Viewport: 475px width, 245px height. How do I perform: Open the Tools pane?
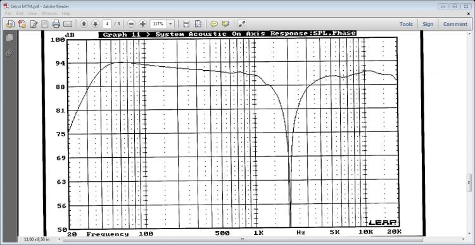406,24
